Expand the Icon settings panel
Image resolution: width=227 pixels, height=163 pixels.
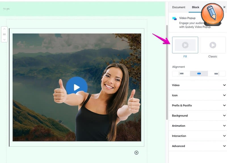[198, 95]
